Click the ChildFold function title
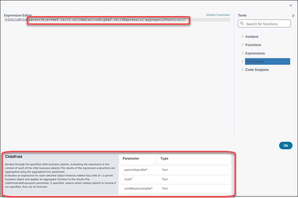The height and width of the screenshot is (198, 298). [x=14, y=157]
